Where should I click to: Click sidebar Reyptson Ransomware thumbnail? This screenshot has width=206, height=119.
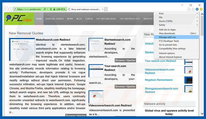click(188, 80)
